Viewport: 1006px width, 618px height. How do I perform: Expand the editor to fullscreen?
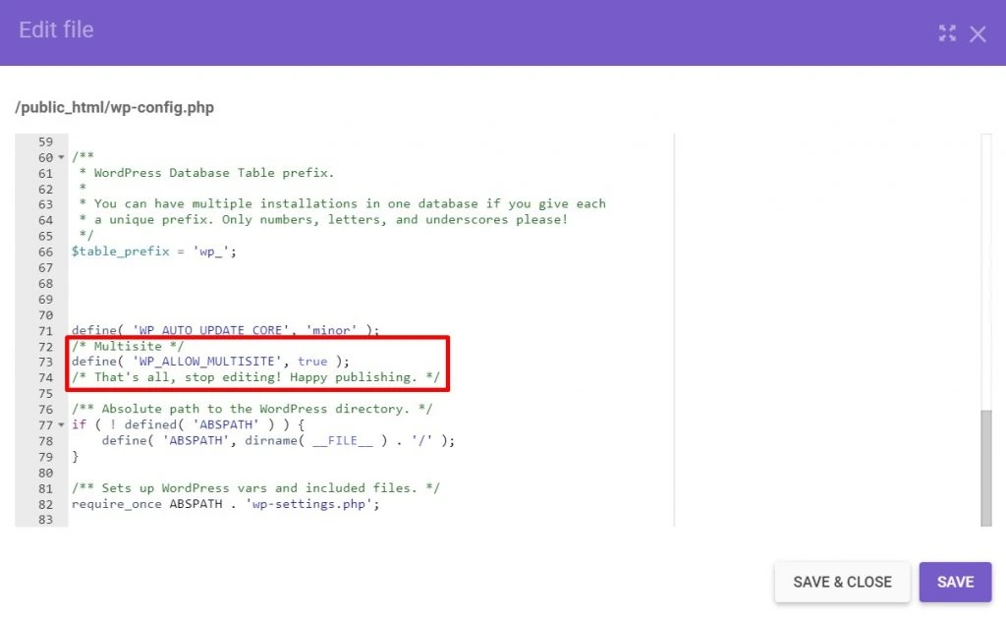(x=947, y=33)
